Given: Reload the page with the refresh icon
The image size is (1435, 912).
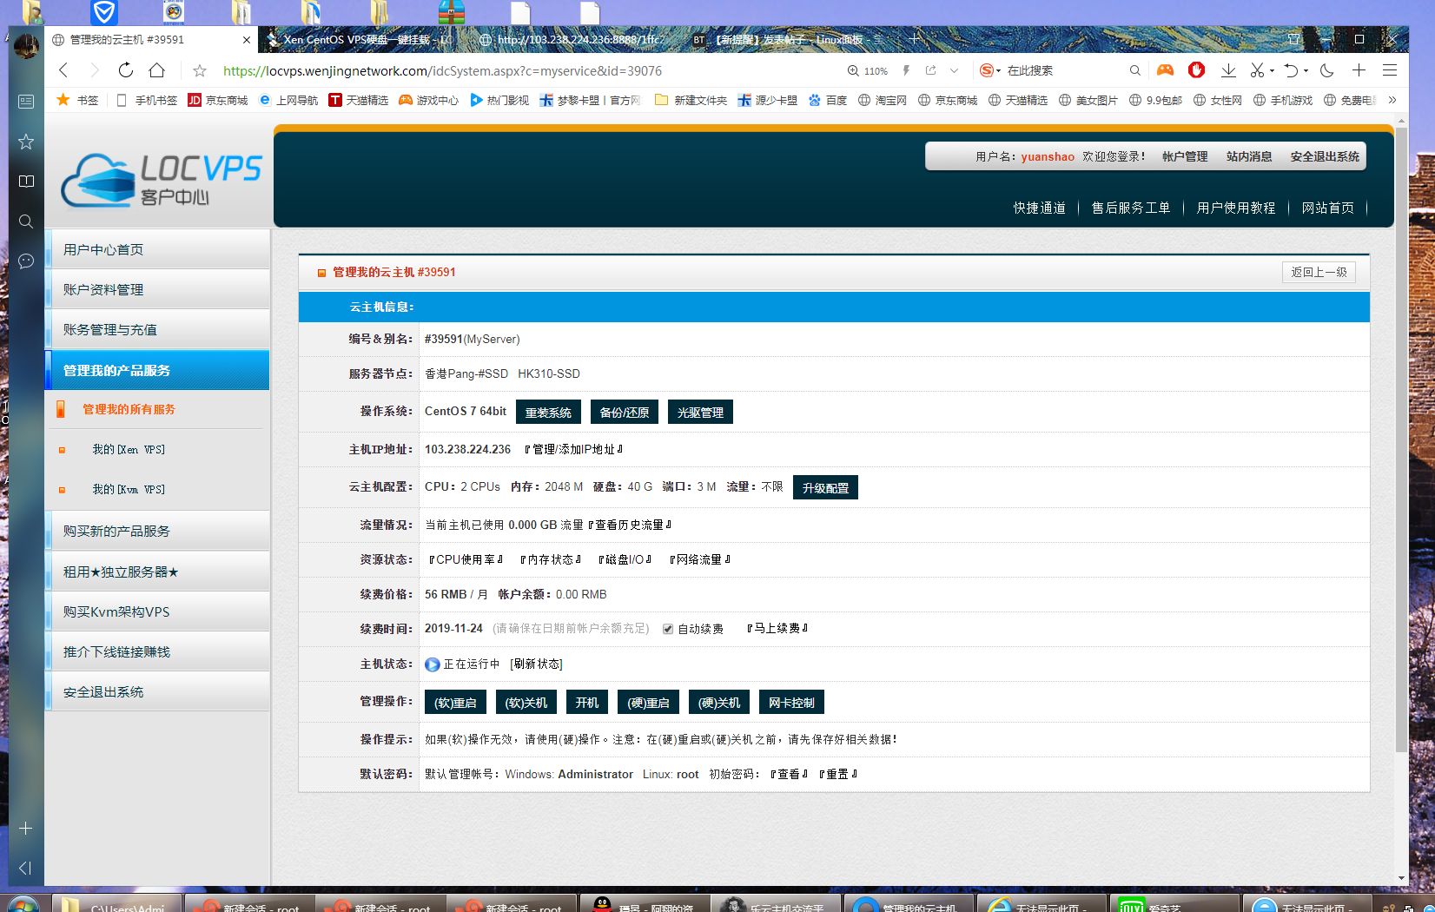Looking at the screenshot, I should 126,70.
